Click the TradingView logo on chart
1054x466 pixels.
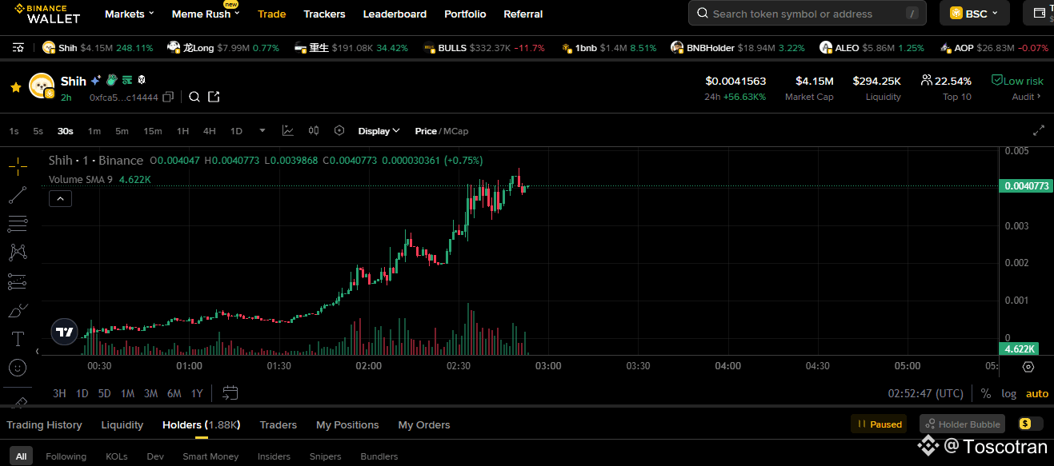point(64,332)
